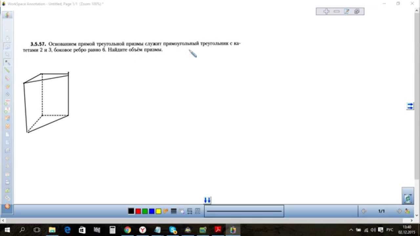The height and width of the screenshot is (236, 420).
Task: Pick the red color swatch
Action: [x=138, y=211]
